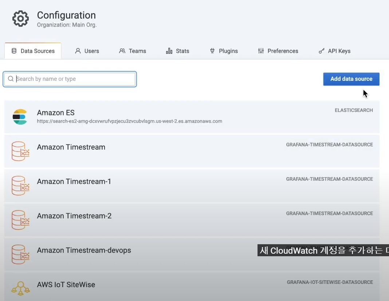The width and height of the screenshot is (389, 301).
Task: Open the Amazon Timestream-1 data source
Action: (192, 186)
